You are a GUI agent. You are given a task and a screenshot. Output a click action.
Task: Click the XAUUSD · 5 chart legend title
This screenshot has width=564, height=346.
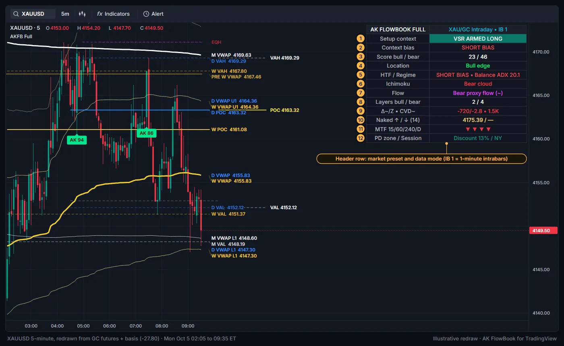25,28
